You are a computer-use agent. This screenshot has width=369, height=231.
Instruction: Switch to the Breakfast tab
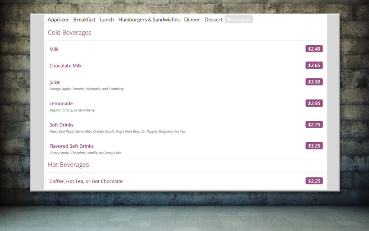[84, 19]
